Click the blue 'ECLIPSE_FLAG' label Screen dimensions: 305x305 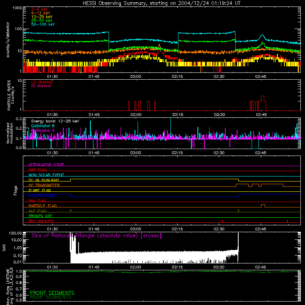[x=42, y=196]
